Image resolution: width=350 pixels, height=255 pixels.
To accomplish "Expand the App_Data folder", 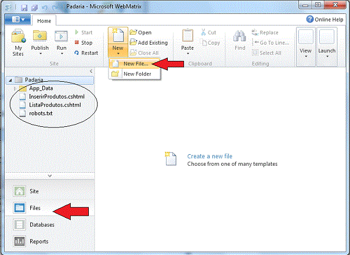I will point(15,89).
